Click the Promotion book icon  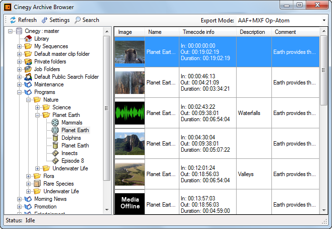click(28, 207)
